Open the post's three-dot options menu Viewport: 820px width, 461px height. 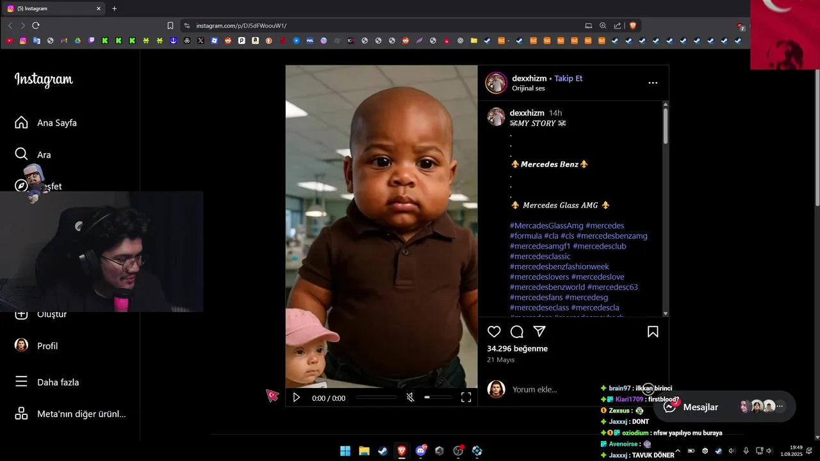tap(653, 83)
